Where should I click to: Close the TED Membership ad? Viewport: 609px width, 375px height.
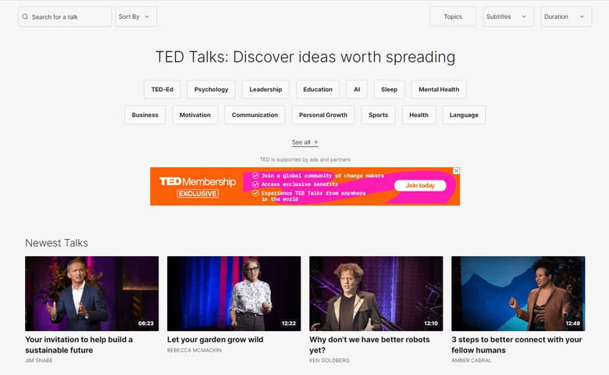pyautogui.click(x=457, y=171)
